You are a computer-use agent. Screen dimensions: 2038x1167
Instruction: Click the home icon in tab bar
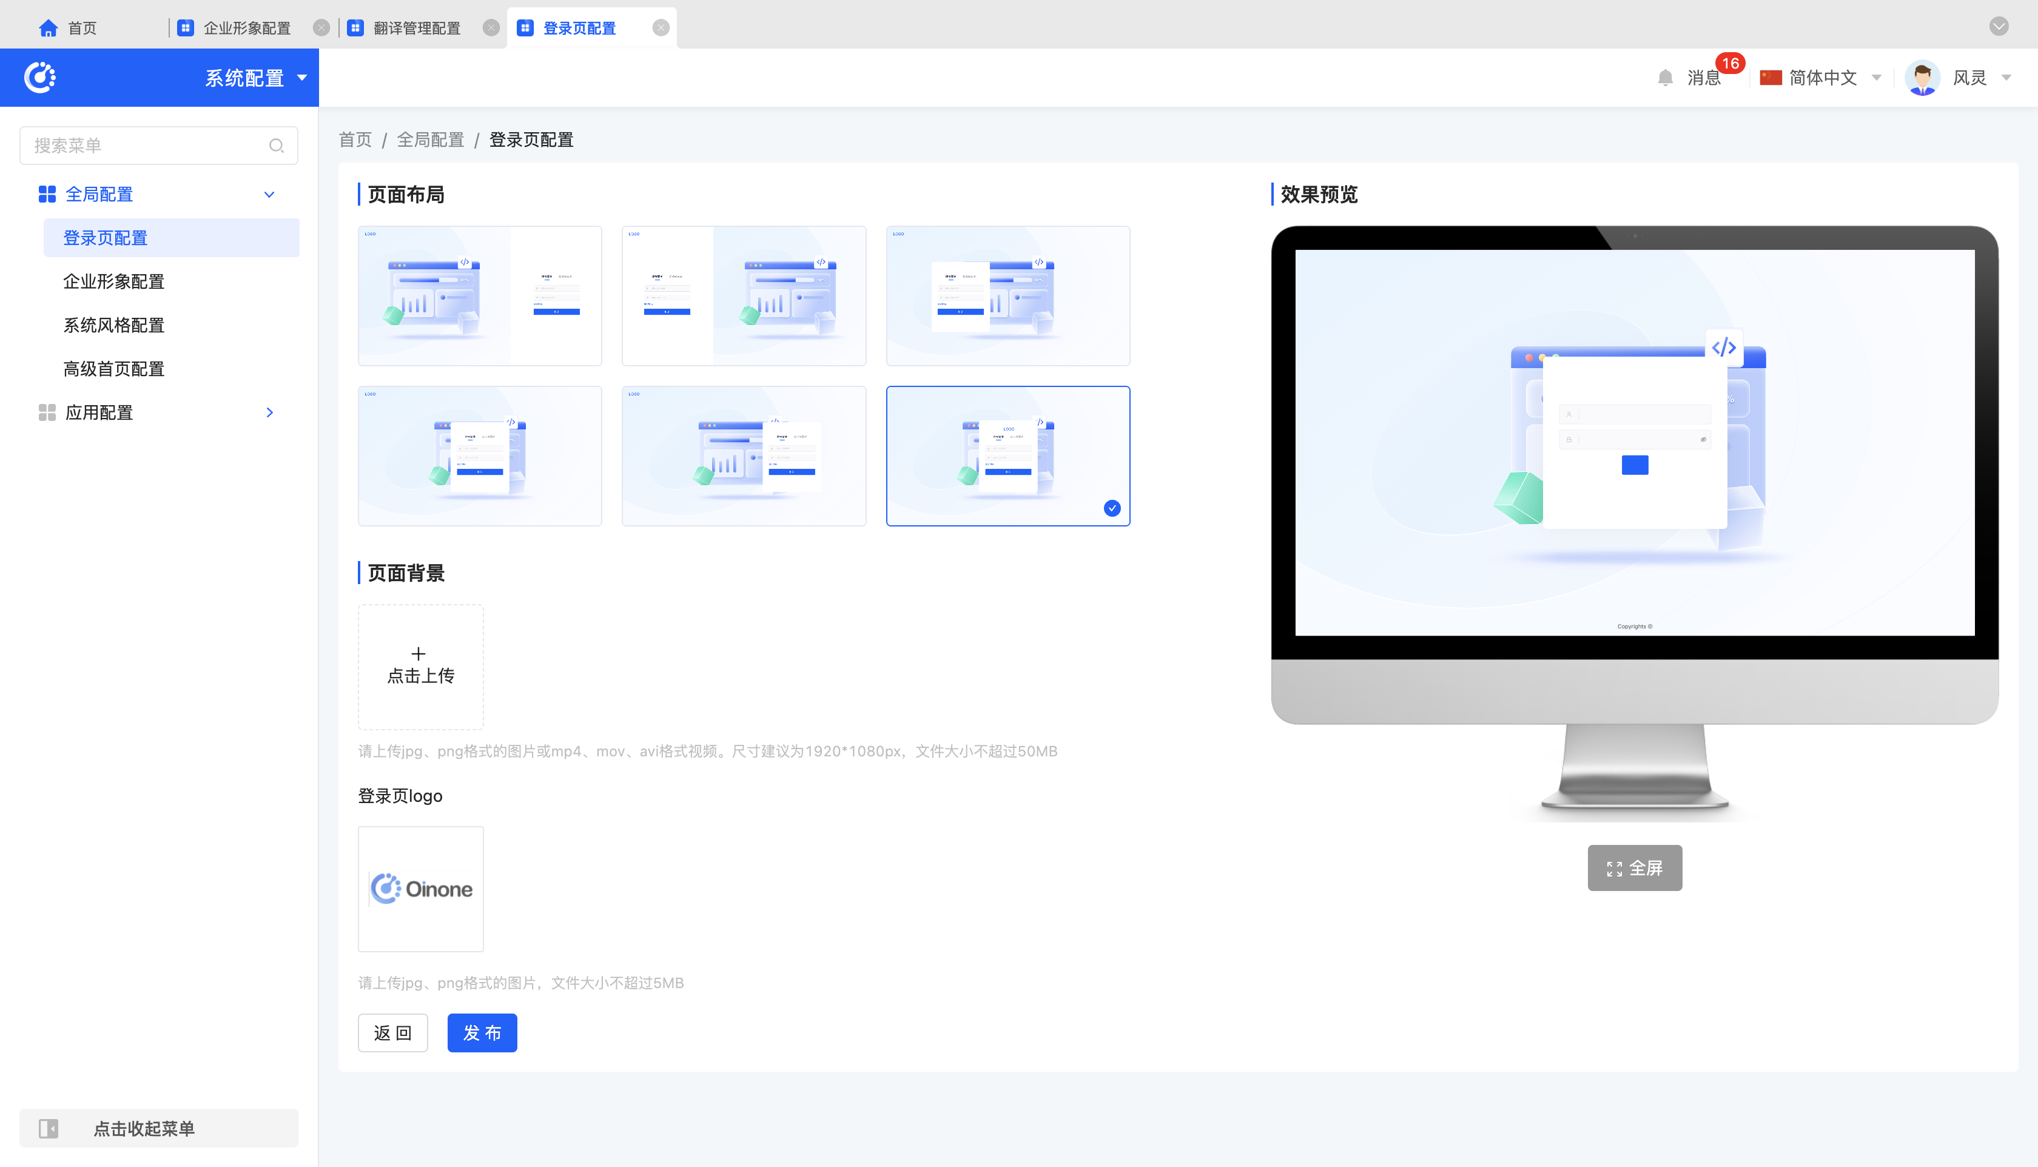48,28
